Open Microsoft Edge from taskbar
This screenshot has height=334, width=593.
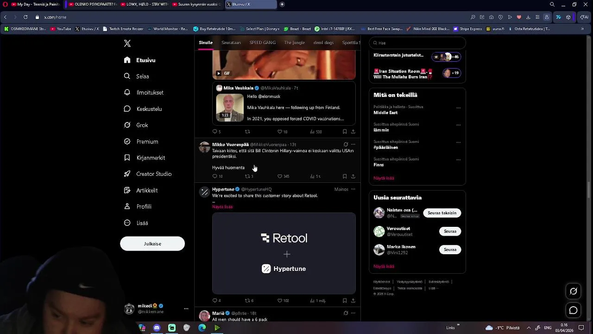tap(202, 328)
